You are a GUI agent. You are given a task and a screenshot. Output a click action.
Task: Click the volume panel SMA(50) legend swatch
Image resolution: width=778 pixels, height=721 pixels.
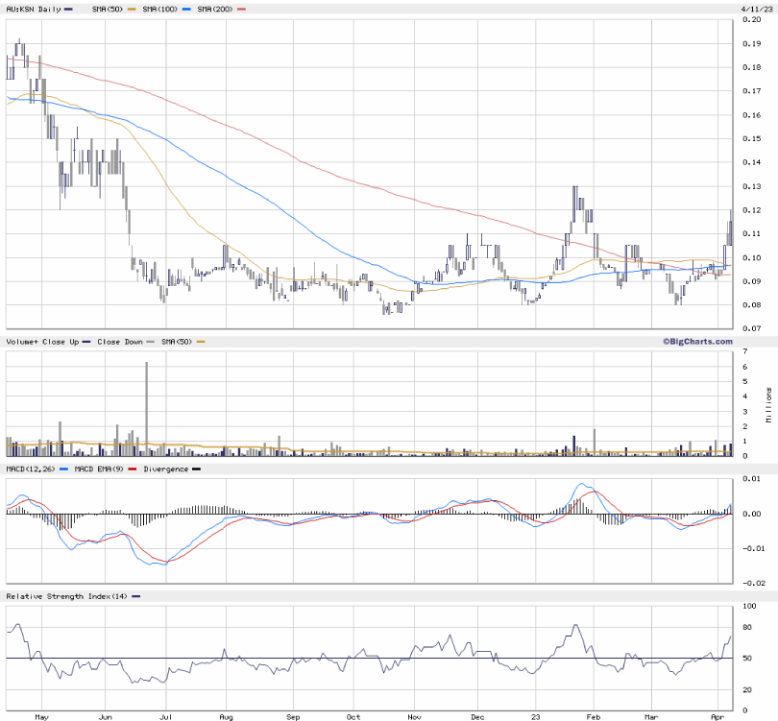tap(201, 342)
